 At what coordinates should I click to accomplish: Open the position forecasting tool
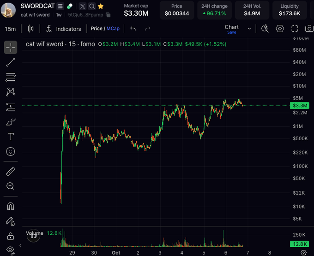point(11,107)
